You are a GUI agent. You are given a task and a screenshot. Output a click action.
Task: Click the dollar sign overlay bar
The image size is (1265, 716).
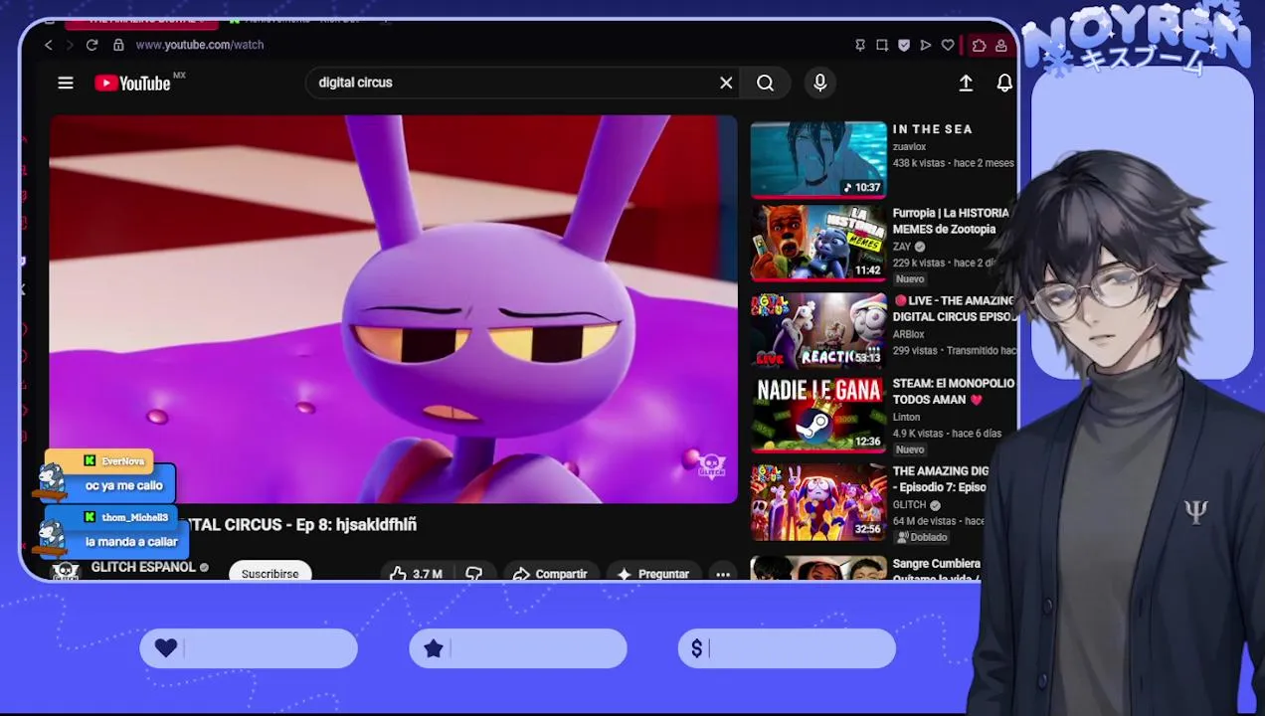click(x=787, y=648)
